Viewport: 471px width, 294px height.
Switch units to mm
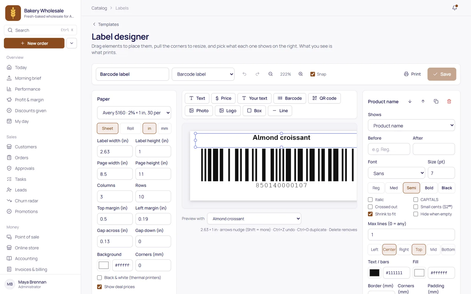[x=165, y=128]
